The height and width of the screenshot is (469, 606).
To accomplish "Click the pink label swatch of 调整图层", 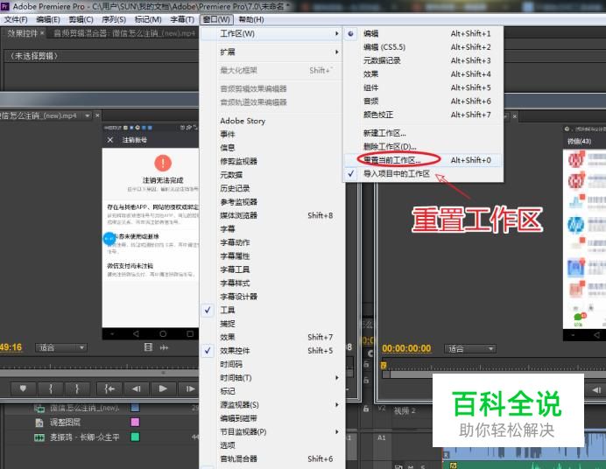I will coord(135,422).
